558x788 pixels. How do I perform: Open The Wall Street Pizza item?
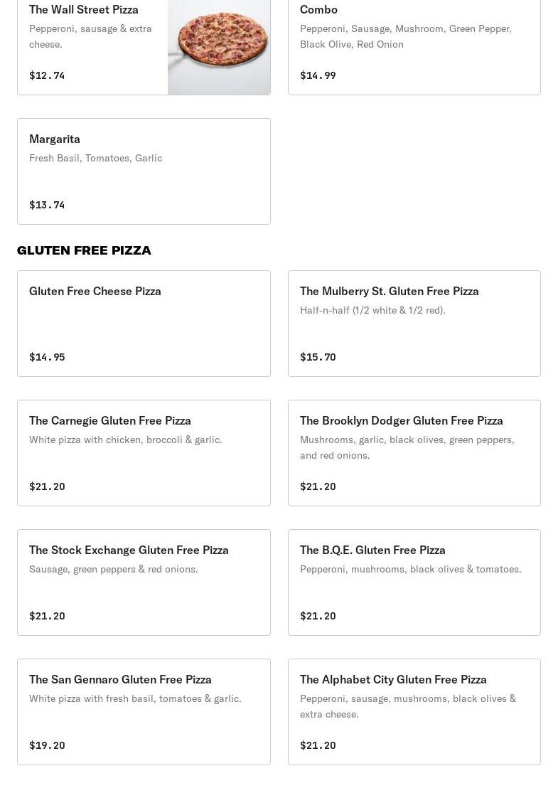84,9
